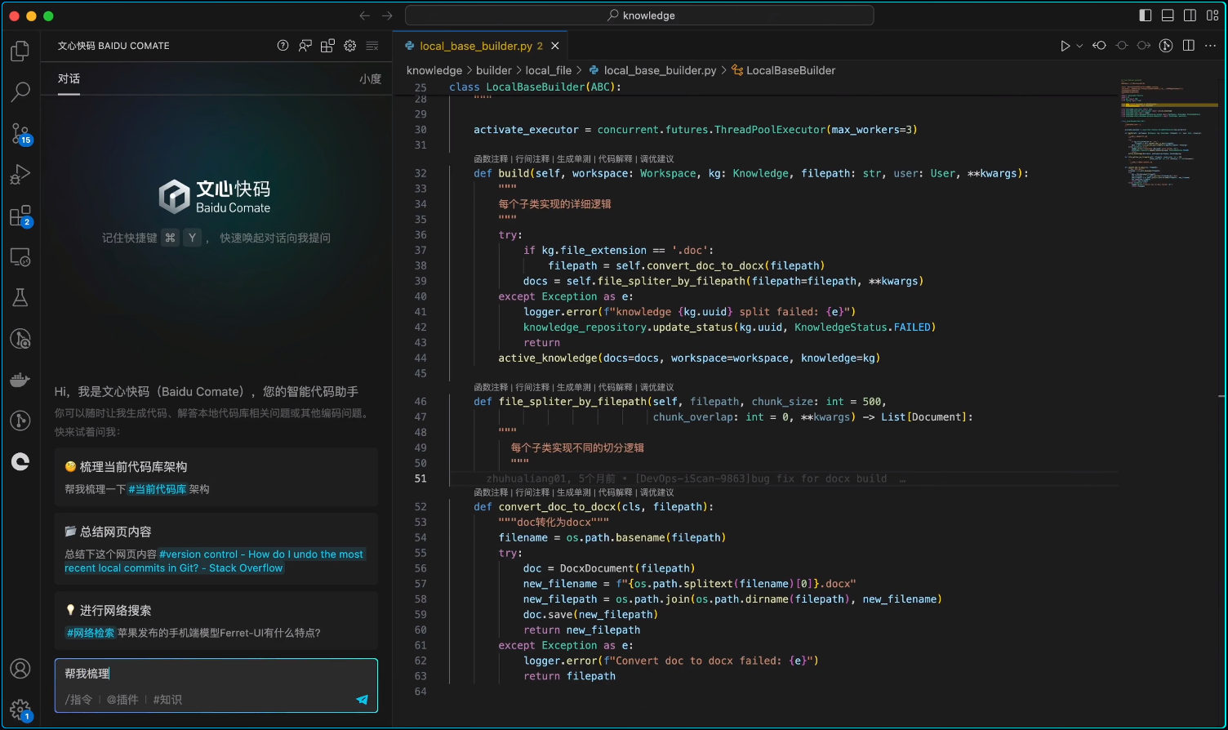Image resolution: width=1228 pixels, height=730 pixels.
Task: Choose the 进行网络搜索 suggestion card
Action: [216, 621]
